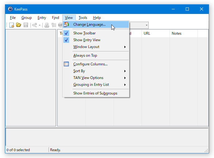Close the KeePass window
The width and height of the screenshot is (214, 158).
point(202,9)
